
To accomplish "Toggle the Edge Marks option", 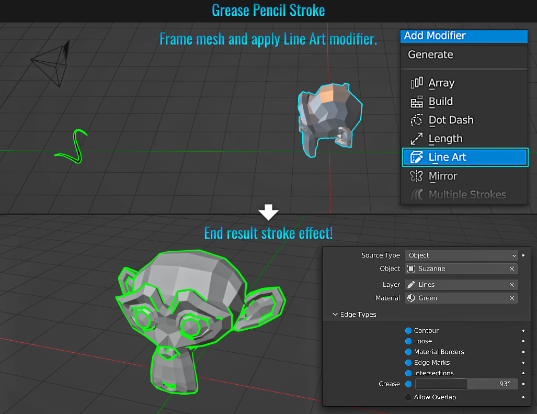I will [408, 363].
